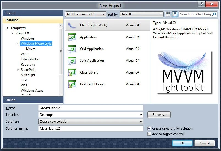Image resolution: width=221 pixels, height=151 pixels.
Task: Enable Add to source control checkbox
Action: (149, 134)
